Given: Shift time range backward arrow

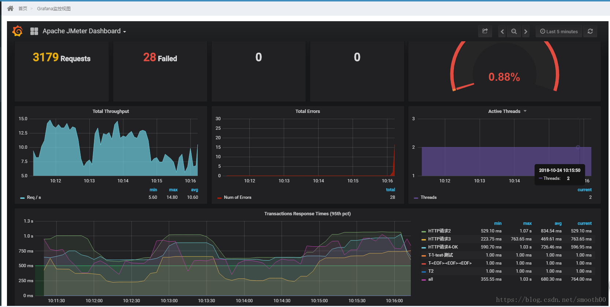Looking at the screenshot, I should pyautogui.click(x=502, y=31).
